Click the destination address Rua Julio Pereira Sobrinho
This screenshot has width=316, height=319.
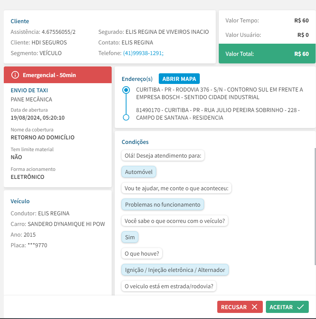click(218, 114)
